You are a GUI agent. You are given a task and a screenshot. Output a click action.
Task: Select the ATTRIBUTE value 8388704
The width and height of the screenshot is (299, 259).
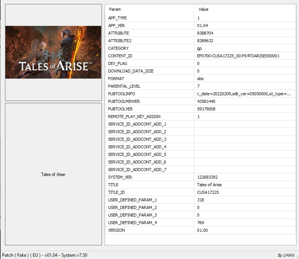click(x=205, y=33)
